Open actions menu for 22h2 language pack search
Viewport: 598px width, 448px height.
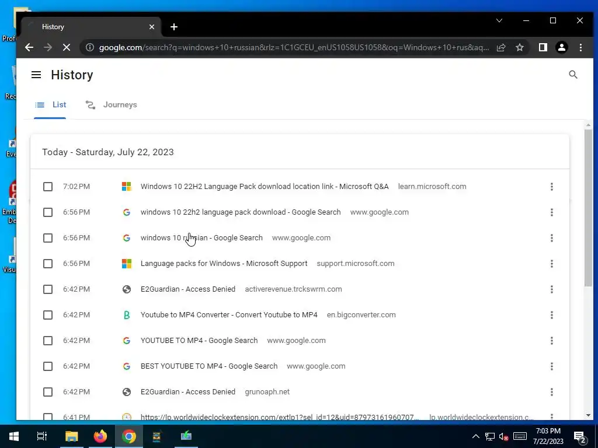(x=551, y=212)
